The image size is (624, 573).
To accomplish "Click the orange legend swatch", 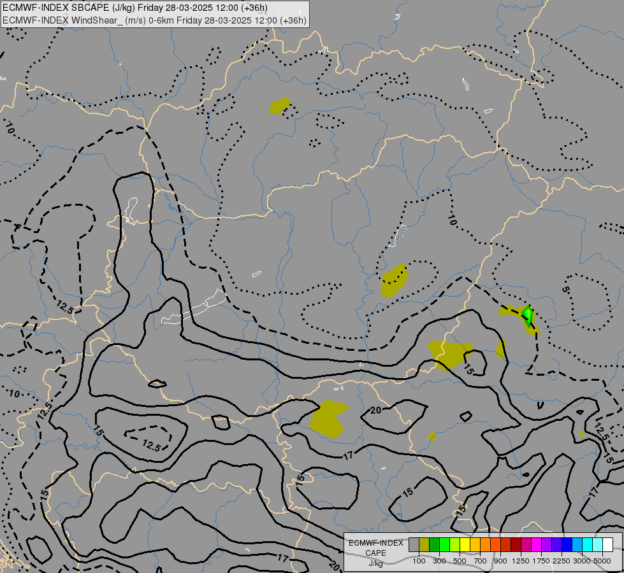I will (x=485, y=545).
